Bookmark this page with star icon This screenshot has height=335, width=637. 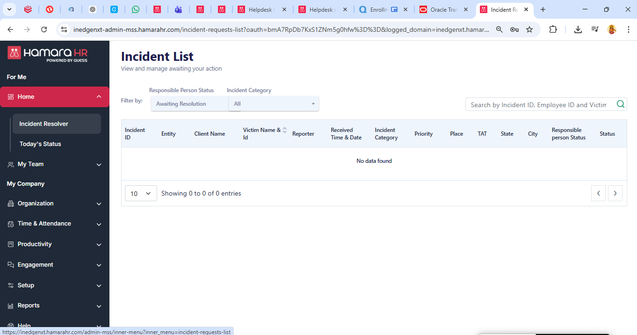click(x=529, y=29)
